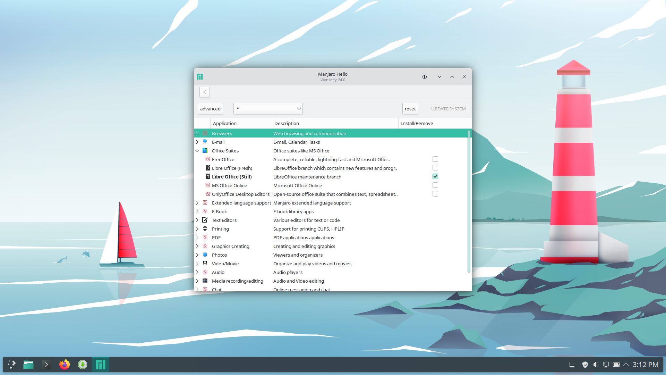The height and width of the screenshot is (375, 666).
Task: Open the application launcher in taskbar
Action: pos(12,365)
